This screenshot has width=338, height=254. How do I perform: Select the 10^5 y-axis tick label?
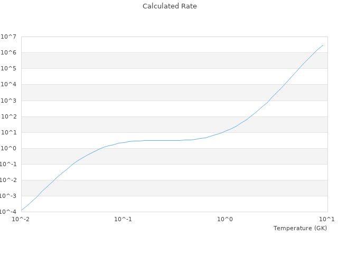tap(8, 68)
